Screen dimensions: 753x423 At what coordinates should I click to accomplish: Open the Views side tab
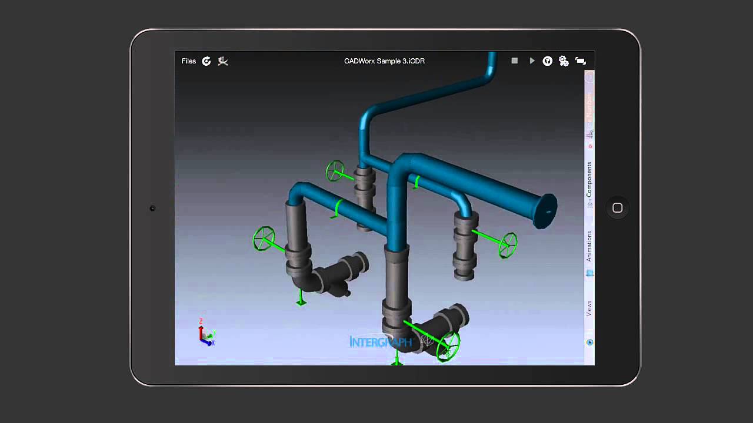click(x=589, y=308)
